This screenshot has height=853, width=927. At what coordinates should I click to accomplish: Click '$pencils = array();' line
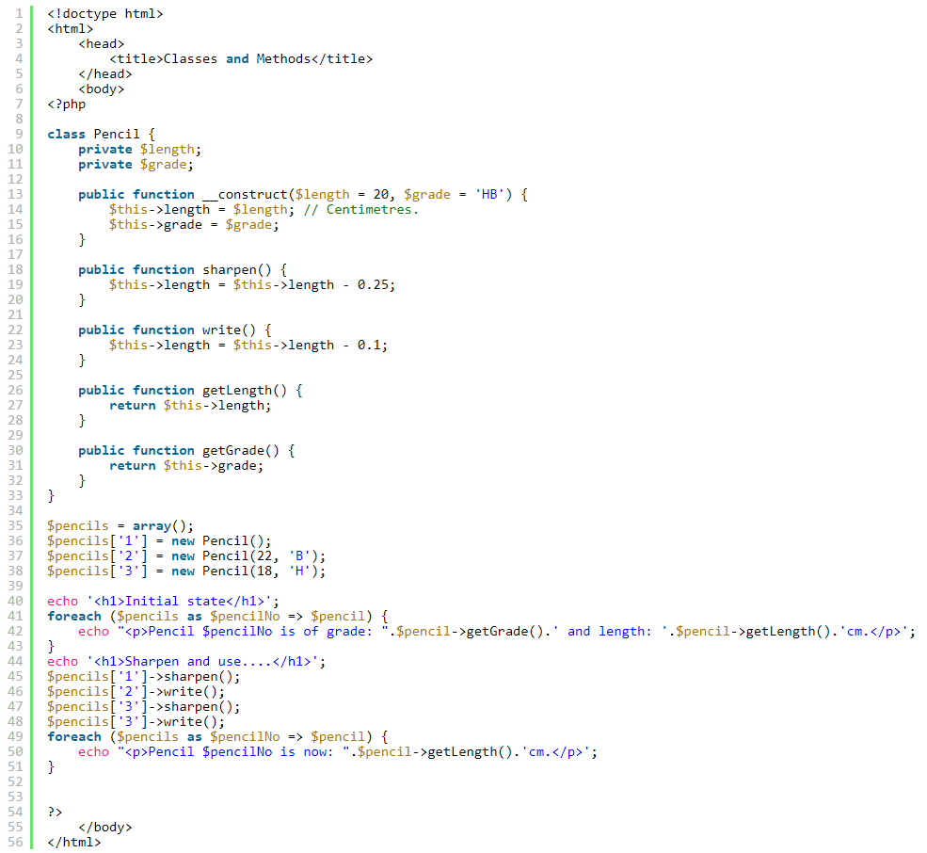[120, 526]
